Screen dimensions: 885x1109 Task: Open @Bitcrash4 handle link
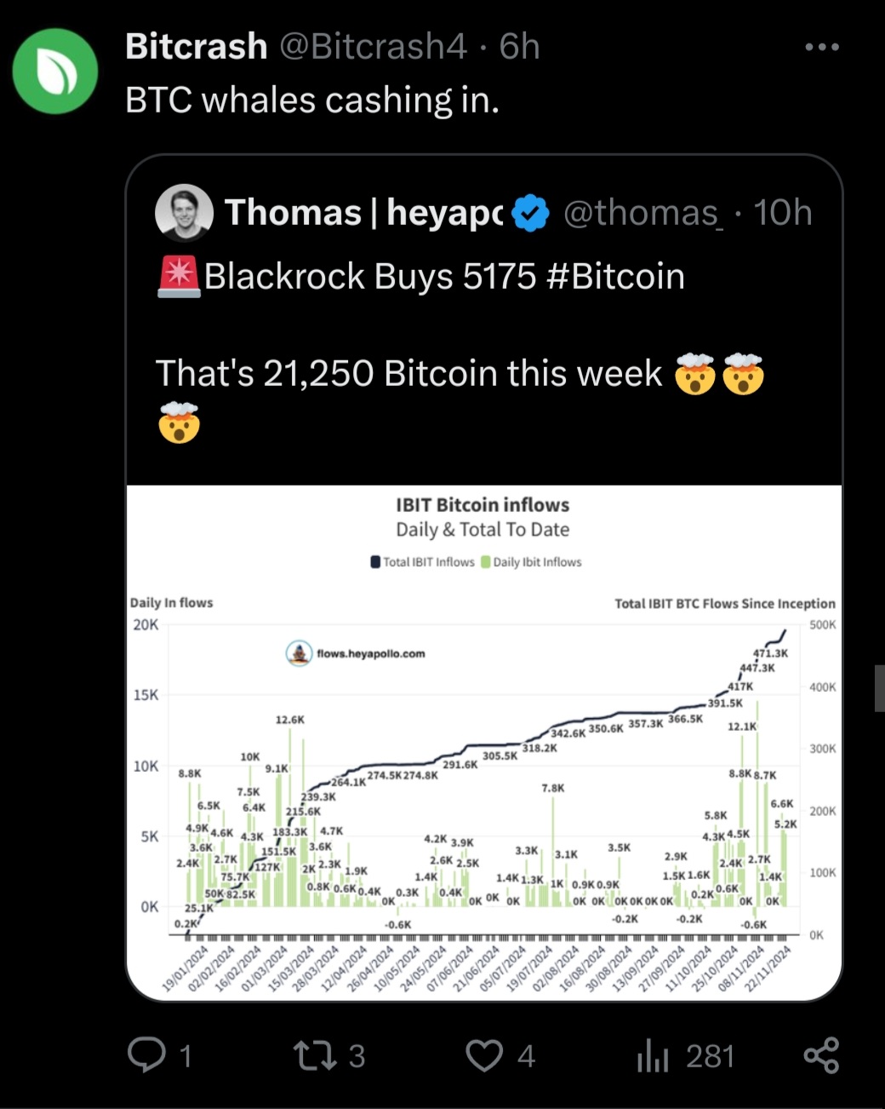click(374, 47)
